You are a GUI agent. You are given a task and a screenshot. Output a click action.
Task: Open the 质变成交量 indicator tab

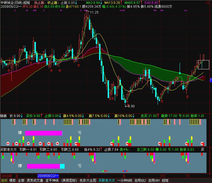35,181
